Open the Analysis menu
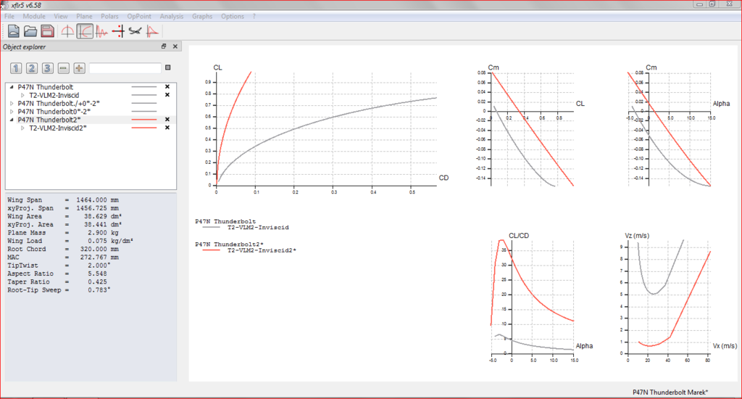Screen dimensions: 742x399 click(x=171, y=16)
